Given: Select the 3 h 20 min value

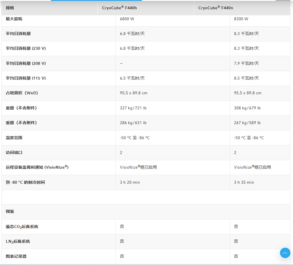Looking at the screenshot, I should point(130,182).
